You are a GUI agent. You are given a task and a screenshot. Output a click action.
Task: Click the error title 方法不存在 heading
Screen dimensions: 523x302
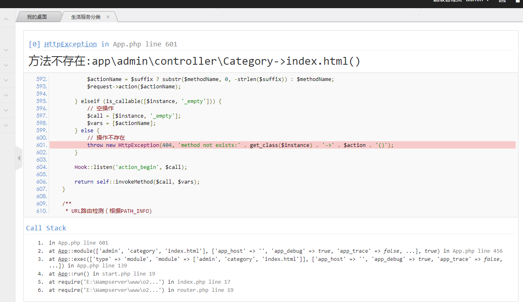click(194, 61)
